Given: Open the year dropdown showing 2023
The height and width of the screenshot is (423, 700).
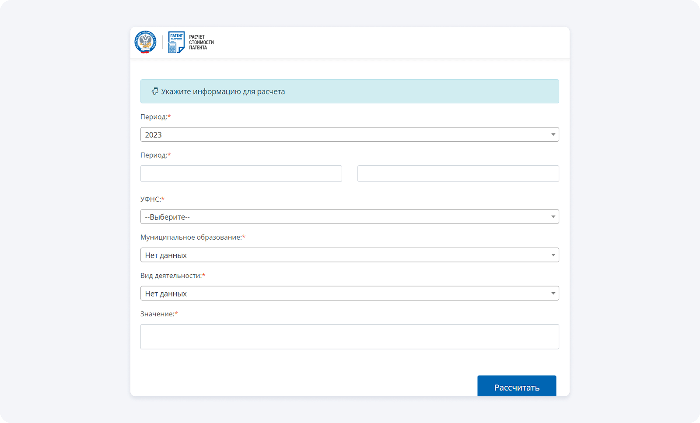Looking at the screenshot, I should [341, 135].
